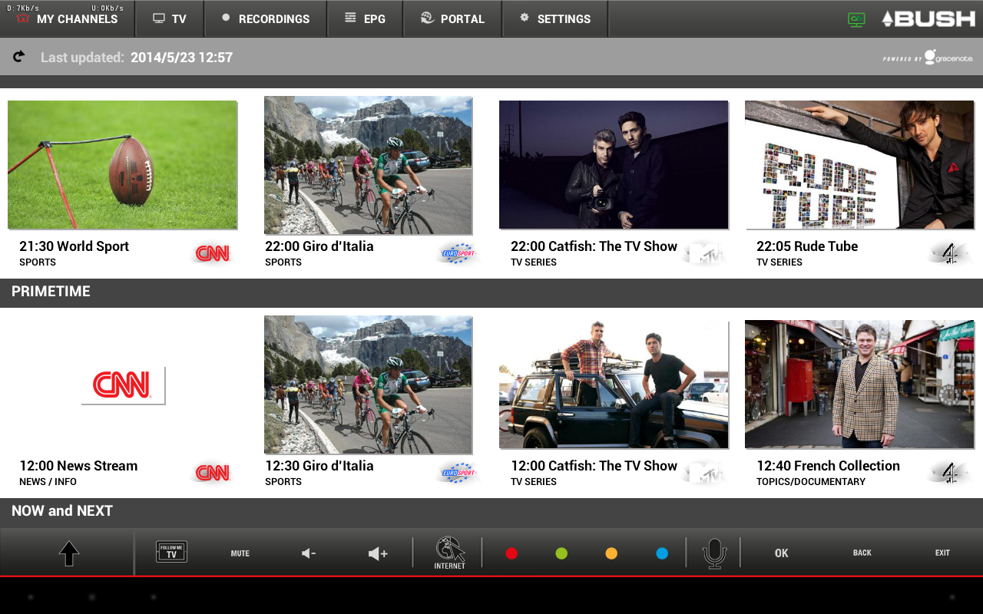This screenshot has width=983, height=614.
Task: Click the CNN logo beside World Sport
Action: click(x=213, y=253)
